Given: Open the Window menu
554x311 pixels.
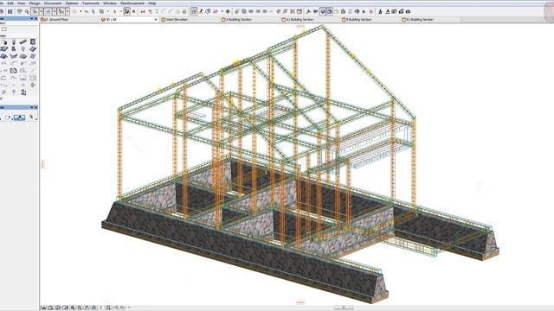Looking at the screenshot, I should pyautogui.click(x=110, y=3).
